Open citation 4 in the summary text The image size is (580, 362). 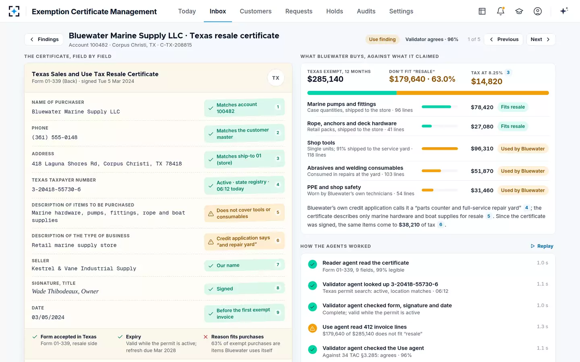[x=526, y=208]
